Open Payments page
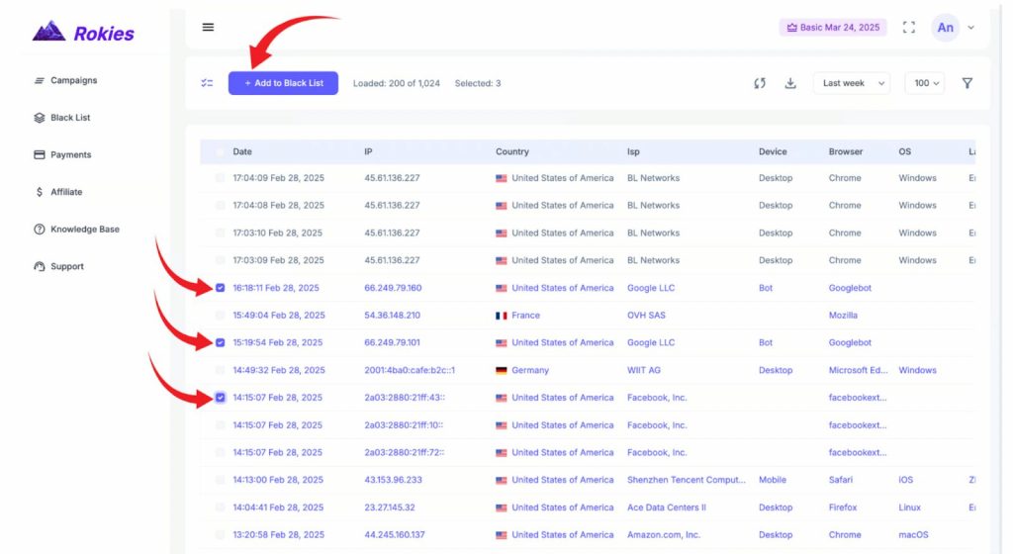Image resolution: width=1013 pixels, height=554 pixels. (71, 155)
